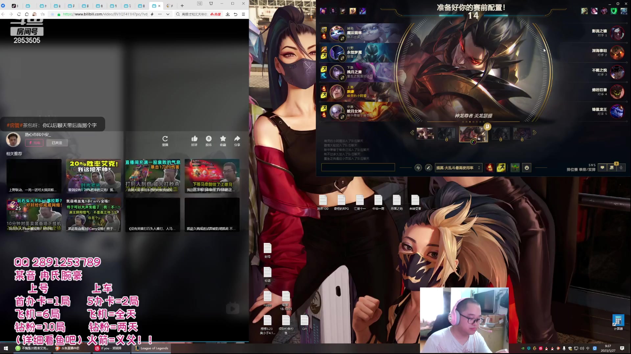Open the League client settings gear
The width and height of the screenshot is (631, 354).
coord(618,4)
